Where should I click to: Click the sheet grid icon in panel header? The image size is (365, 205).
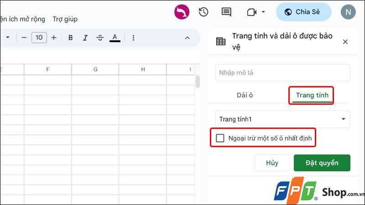(x=221, y=41)
